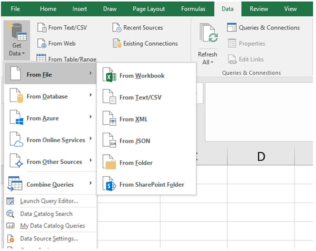Screen dimensions: 316x251
Task: Click the From Web globe icon
Action: click(42, 43)
